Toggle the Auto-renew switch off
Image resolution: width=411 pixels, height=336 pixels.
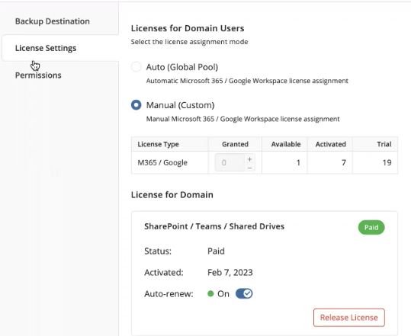tap(244, 293)
